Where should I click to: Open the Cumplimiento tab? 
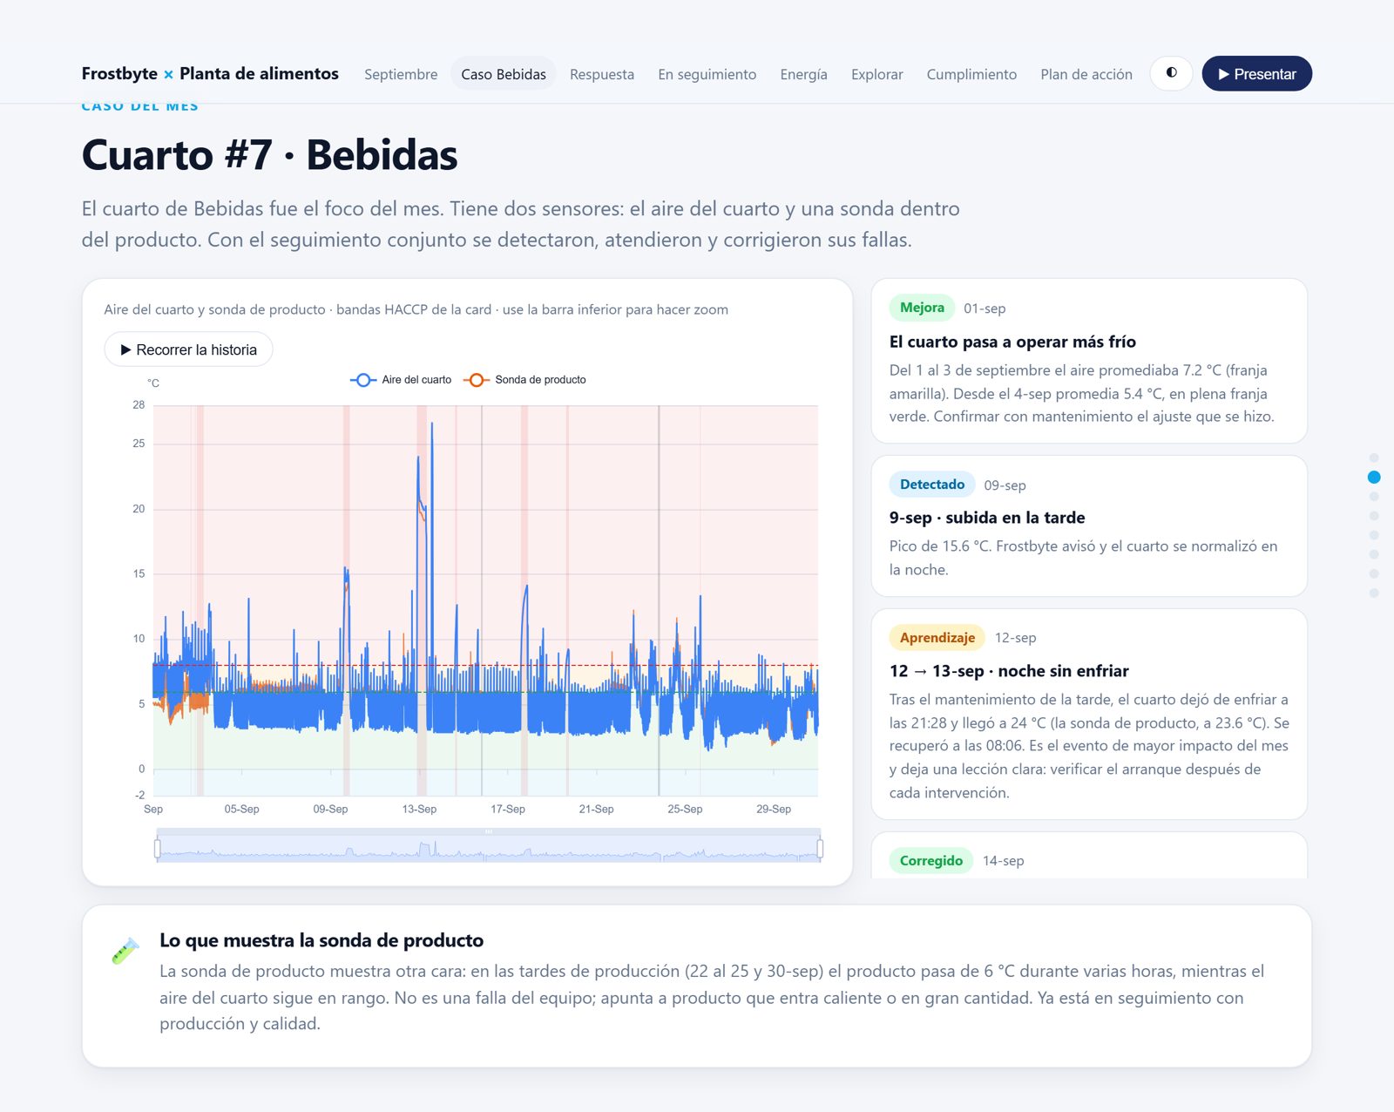click(x=971, y=74)
